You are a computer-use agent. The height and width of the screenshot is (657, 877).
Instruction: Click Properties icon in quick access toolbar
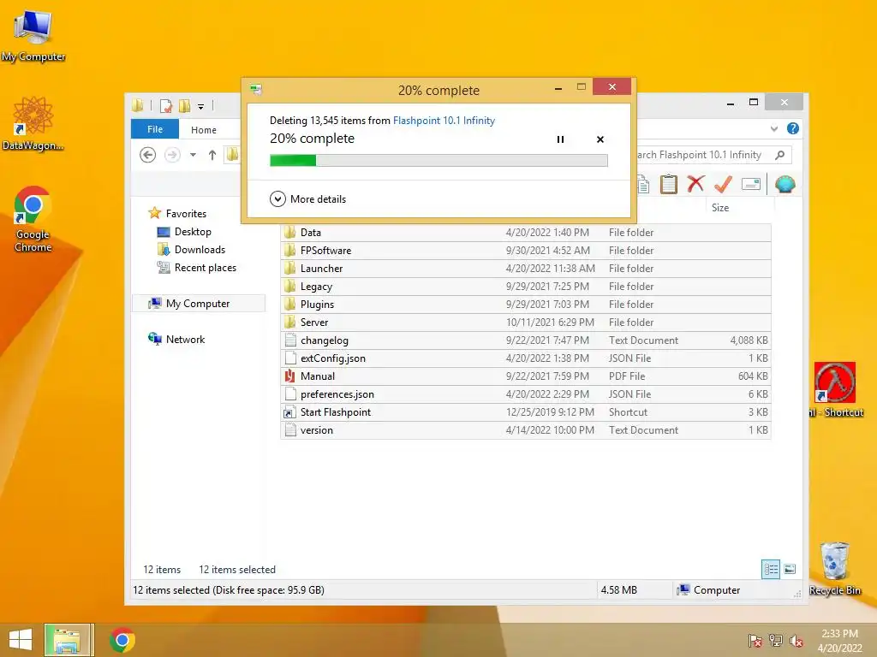tap(165, 105)
